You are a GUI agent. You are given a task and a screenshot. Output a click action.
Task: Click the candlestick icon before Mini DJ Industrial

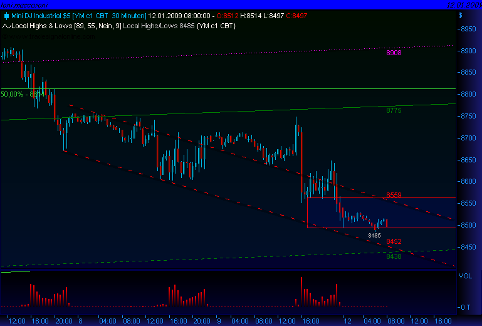6,16
